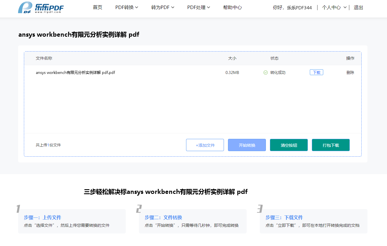Expand the 个人中心 dropdown
Screen dimensions: 387x246
pyautogui.click(x=334, y=8)
